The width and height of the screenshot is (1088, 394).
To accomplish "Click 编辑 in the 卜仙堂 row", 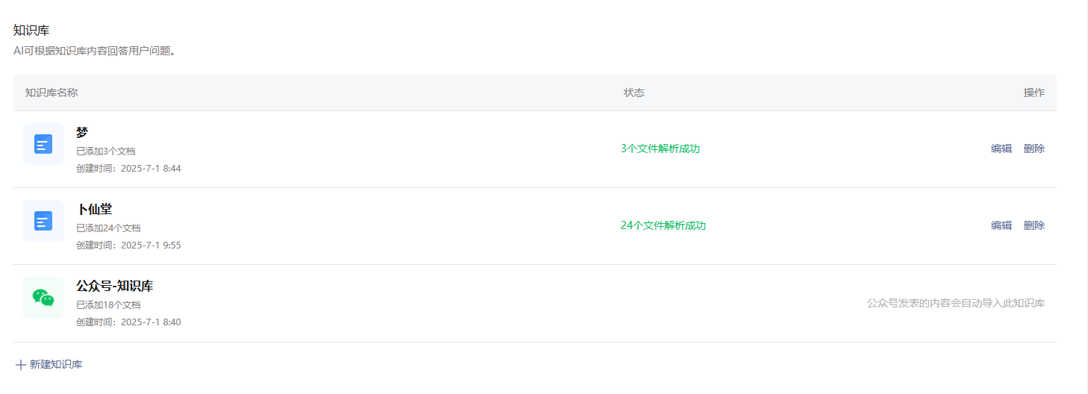I will tap(1001, 225).
